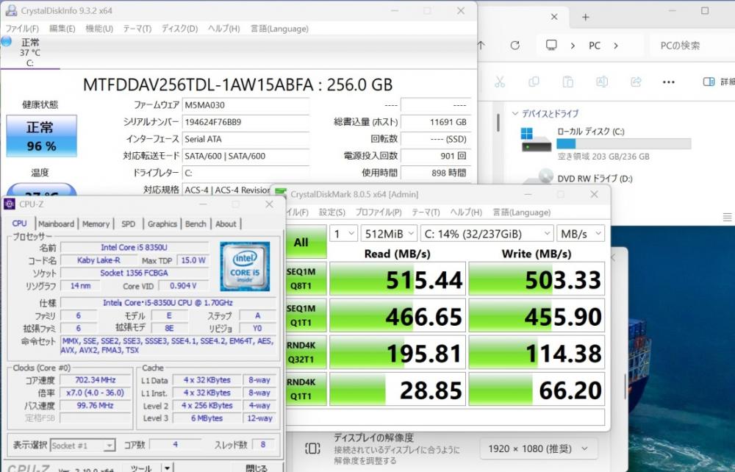Switch to the SPD tab in CPU-Z

pyautogui.click(x=128, y=224)
